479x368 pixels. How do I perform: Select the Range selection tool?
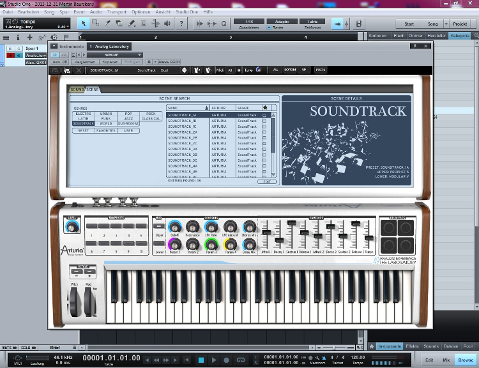95,24
